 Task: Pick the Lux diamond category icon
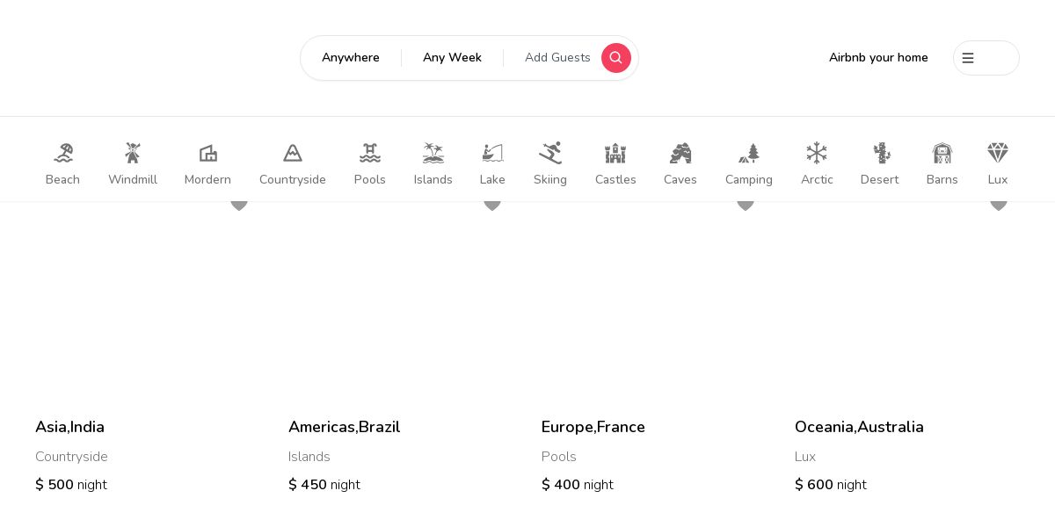[997, 154]
